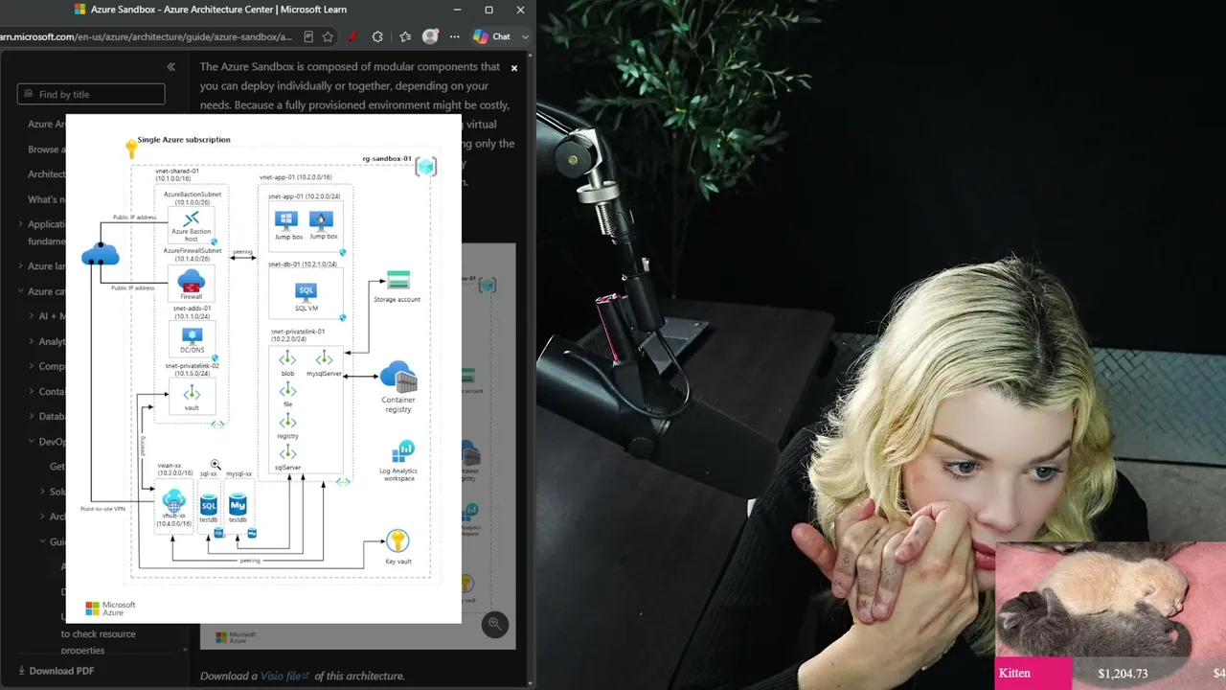Viewport: 1226px width, 690px height.
Task: Open Copilot Chat in the browser toolbar
Action: [491, 36]
